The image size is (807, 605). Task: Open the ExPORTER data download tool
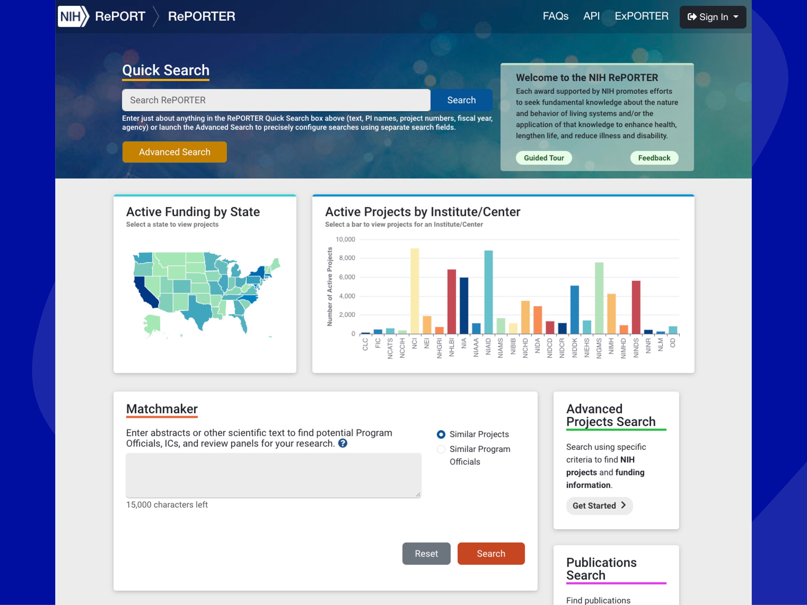click(x=642, y=16)
